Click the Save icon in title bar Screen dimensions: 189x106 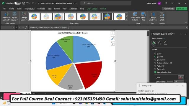[23, 3]
